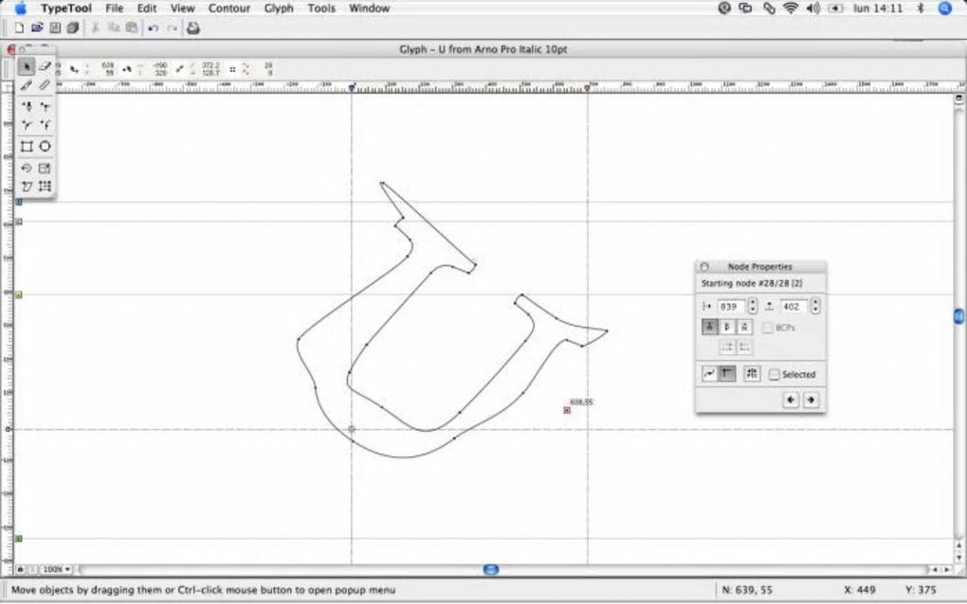Click the status text 'X: 449'
The height and width of the screenshot is (604, 967).
(x=860, y=590)
